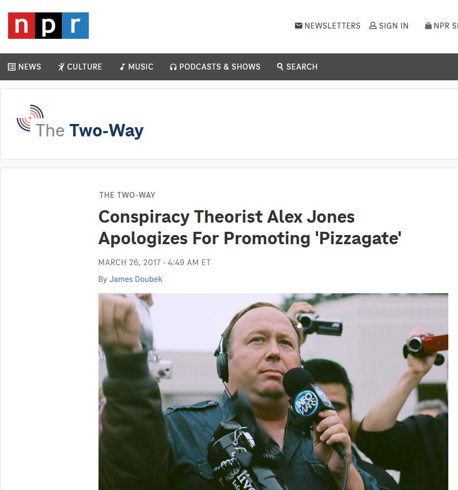Click the newspaper icon beside News
Viewport: 458px width, 490px height.
(x=11, y=67)
